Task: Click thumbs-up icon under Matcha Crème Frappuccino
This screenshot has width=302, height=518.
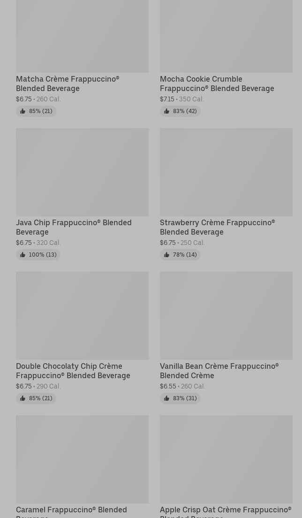Action: [x=23, y=111]
